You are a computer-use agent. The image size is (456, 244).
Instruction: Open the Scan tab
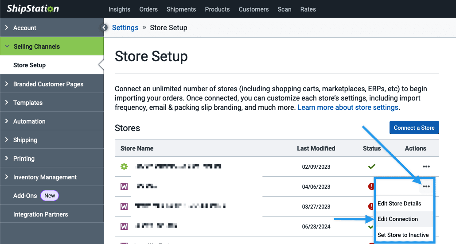click(285, 9)
